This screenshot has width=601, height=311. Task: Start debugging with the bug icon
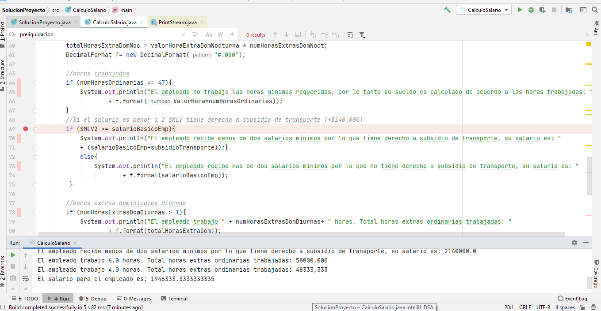(x=531, y=10)
